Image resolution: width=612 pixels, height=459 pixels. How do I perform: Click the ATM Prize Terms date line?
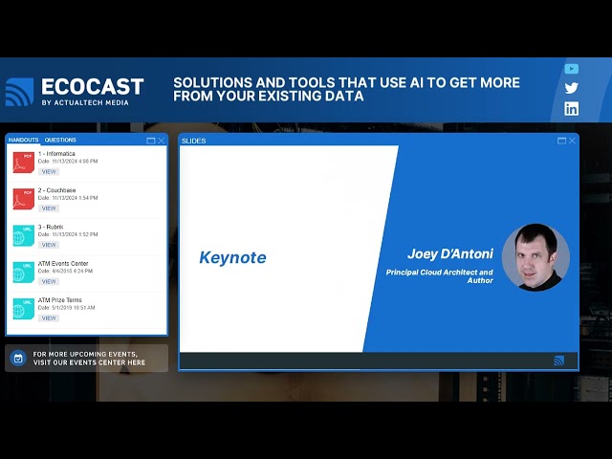(66, 308)
